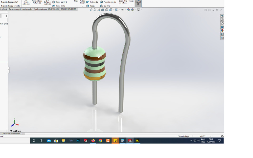Toggle the Hide/Show Items eye

pyautogui.click(x=123, y=10)
